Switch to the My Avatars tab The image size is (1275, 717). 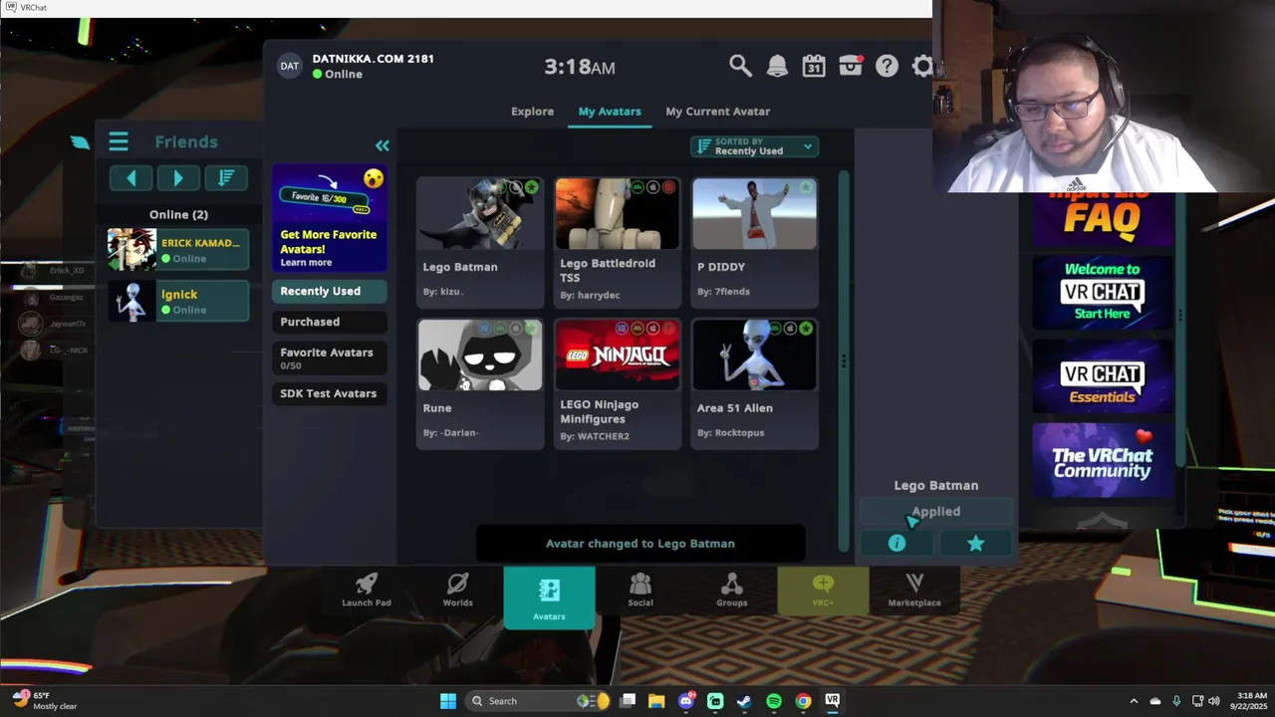click(x=610, y=112)
